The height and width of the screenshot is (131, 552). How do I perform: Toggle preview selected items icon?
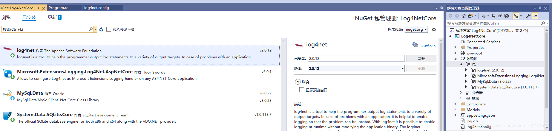(535, 16)
